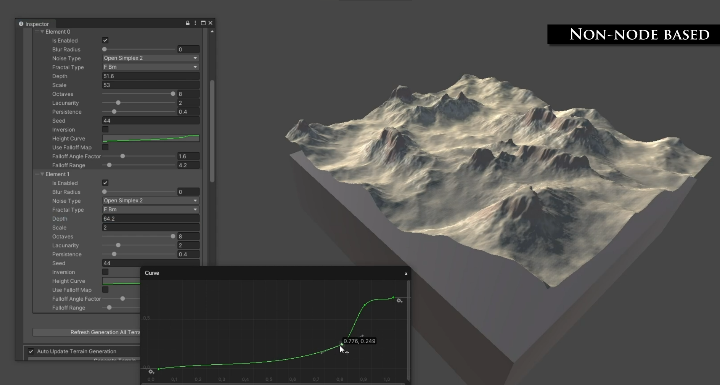
Task: Maximize the Inspector panel
Action: pos(203,23)
